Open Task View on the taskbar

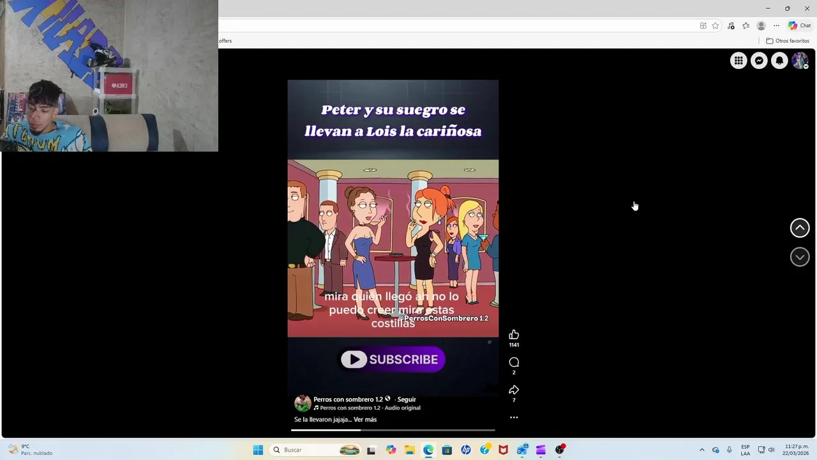click(x=371, y=450)
